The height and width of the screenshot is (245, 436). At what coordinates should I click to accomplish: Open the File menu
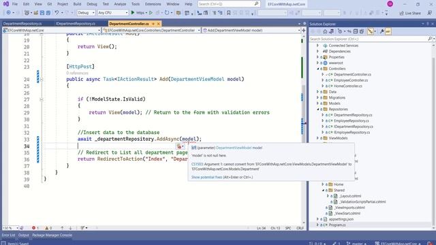[x=15, y=4]
